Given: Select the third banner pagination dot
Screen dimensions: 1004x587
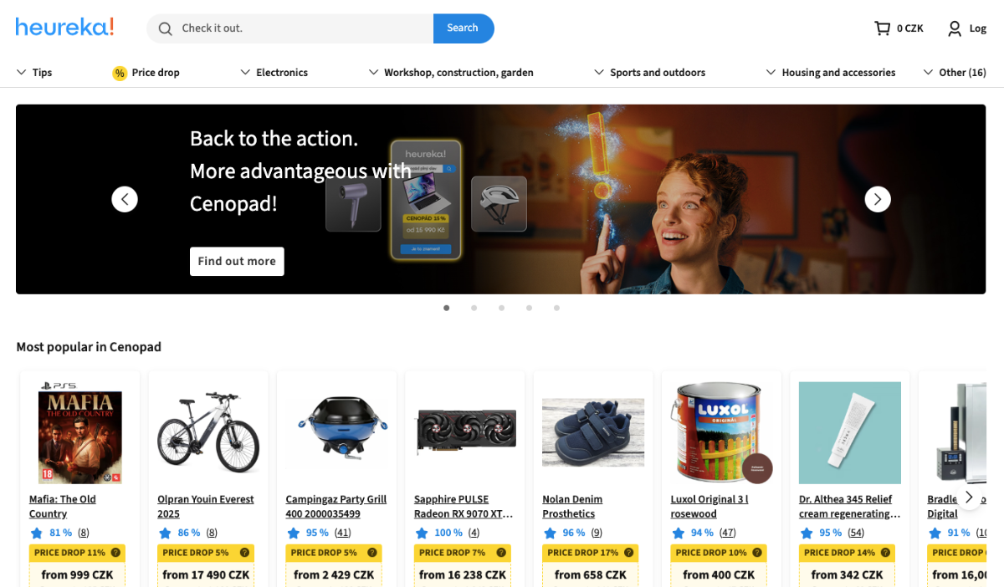Looking at the screenshot, I should coord(502,308).
